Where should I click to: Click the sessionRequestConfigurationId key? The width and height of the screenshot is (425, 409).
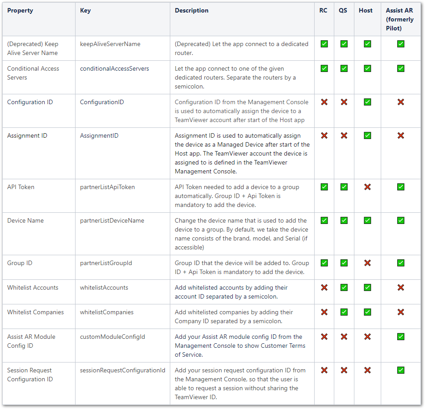click(122, 370)
